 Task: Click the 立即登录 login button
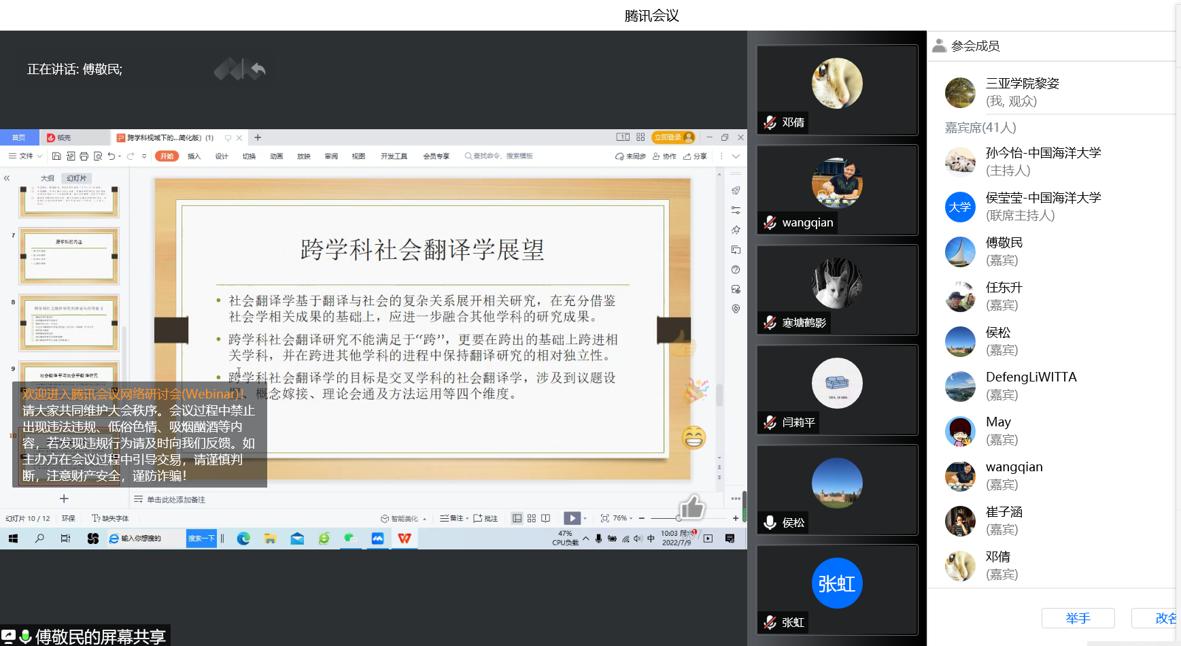(x=673, y=137)
